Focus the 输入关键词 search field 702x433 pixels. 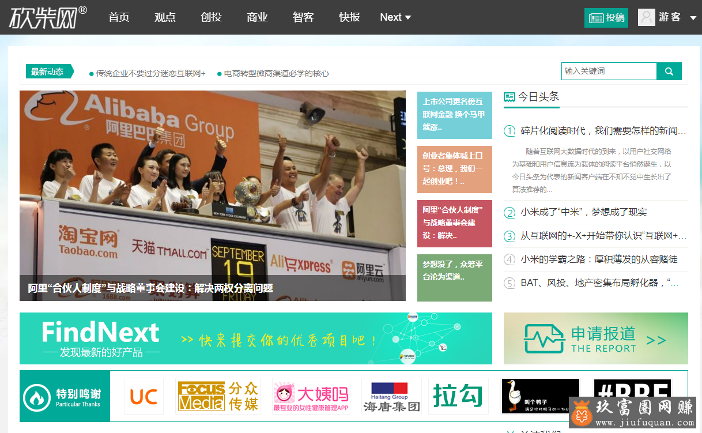(x=609, y=71)
